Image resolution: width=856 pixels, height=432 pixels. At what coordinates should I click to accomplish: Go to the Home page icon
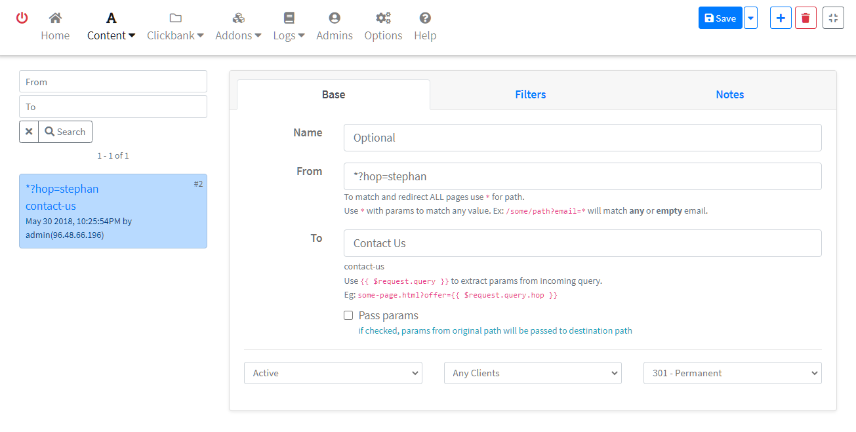(55, 18)
